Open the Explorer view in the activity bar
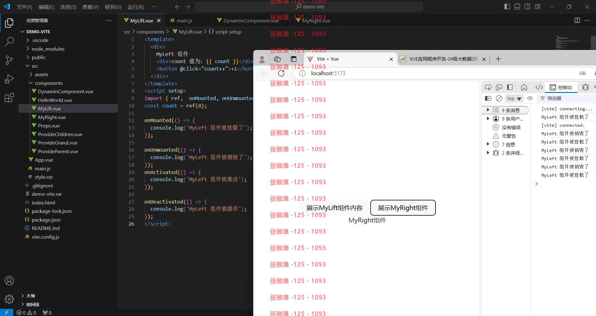Screen dimensions: 596x316 [9, 23]
